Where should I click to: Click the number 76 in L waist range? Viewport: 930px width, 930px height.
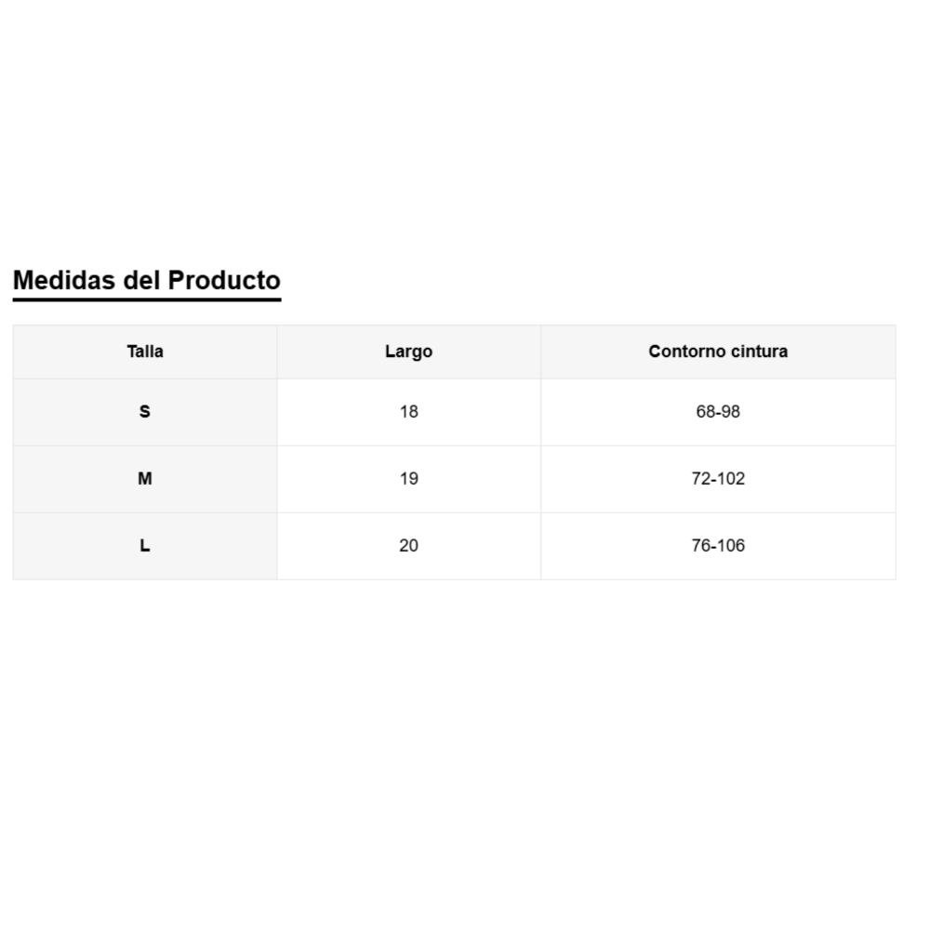point(701,546)
